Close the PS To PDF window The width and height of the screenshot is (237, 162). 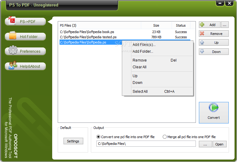tap(229, 3)
